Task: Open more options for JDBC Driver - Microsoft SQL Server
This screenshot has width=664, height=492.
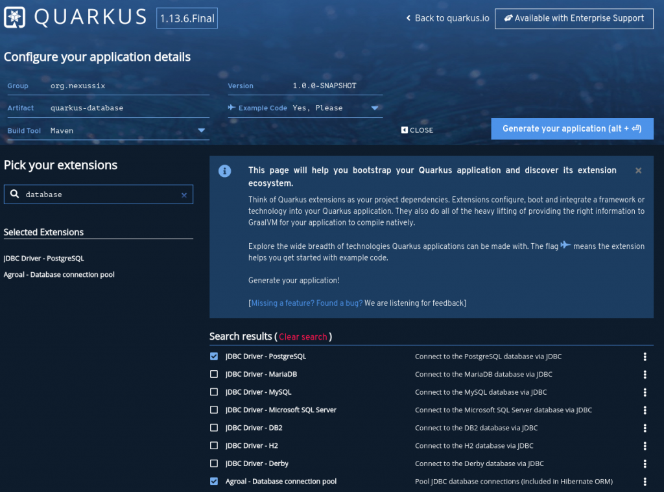Action: (x=645, y=410)
